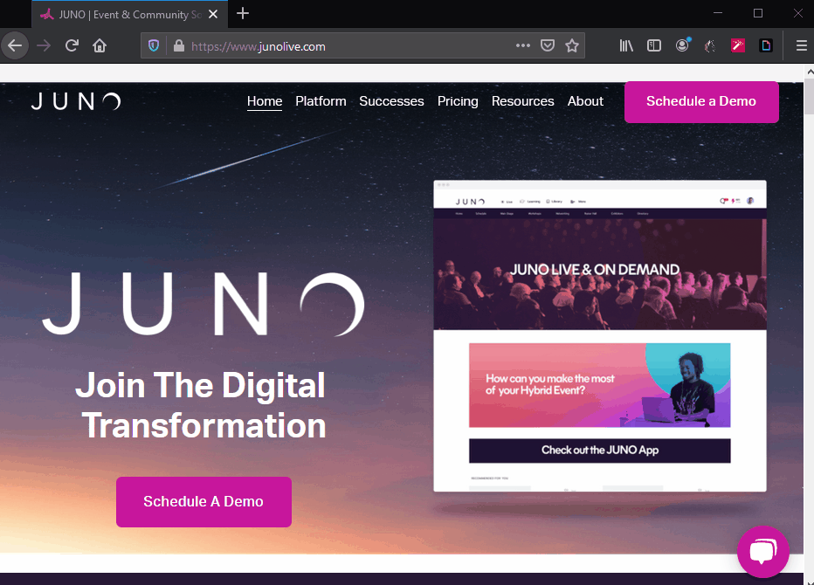Click the gray extension icon beside account
The image size is (814, 585).
[710, 45]
